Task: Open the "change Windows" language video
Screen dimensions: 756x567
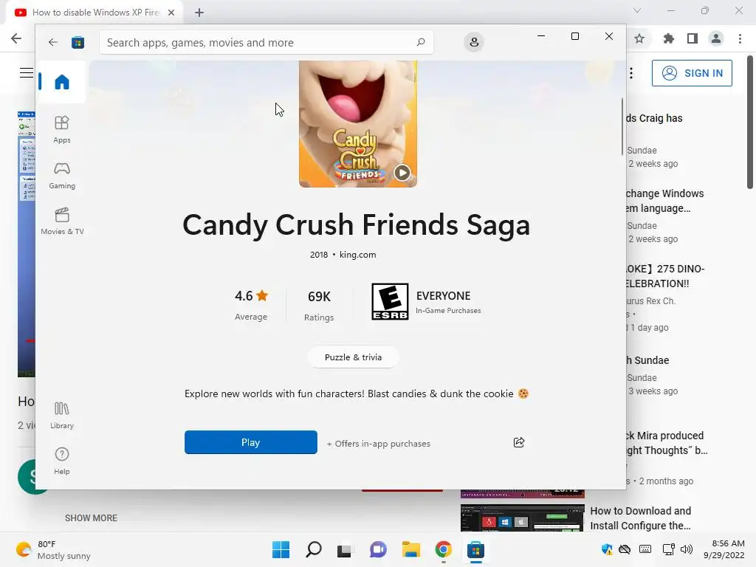Action: pyautogui.click(x=664, y=201)
